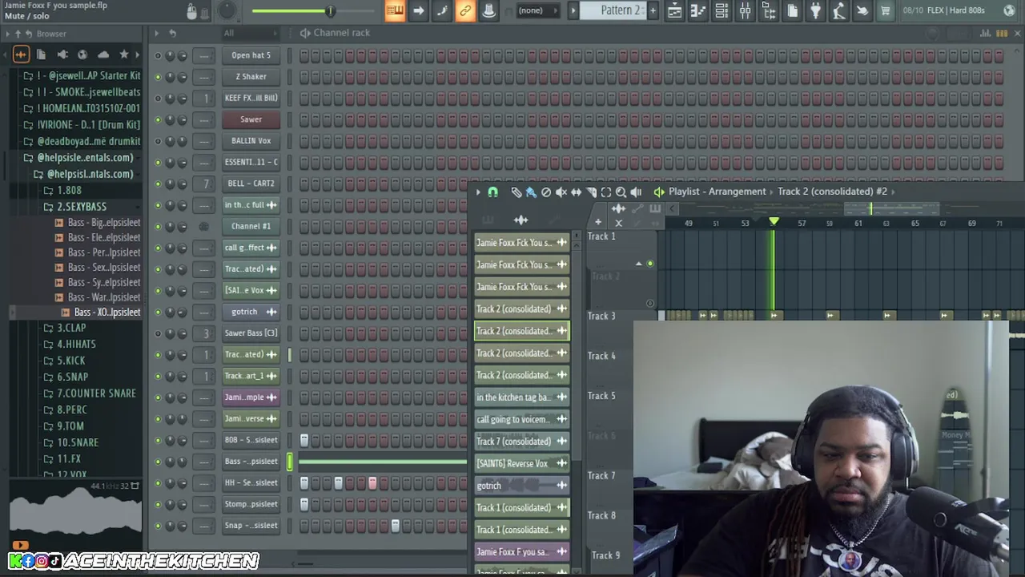Select [SAINT6] Reverse Vox picker clip
The image size is (1025, 577).
[x=522, y=463]
